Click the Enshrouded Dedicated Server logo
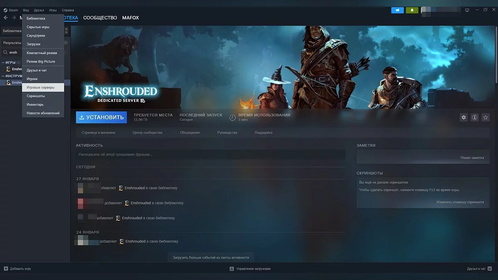This screenshot has width=498, height=280. pyautogui.click(x=121, y=94)
